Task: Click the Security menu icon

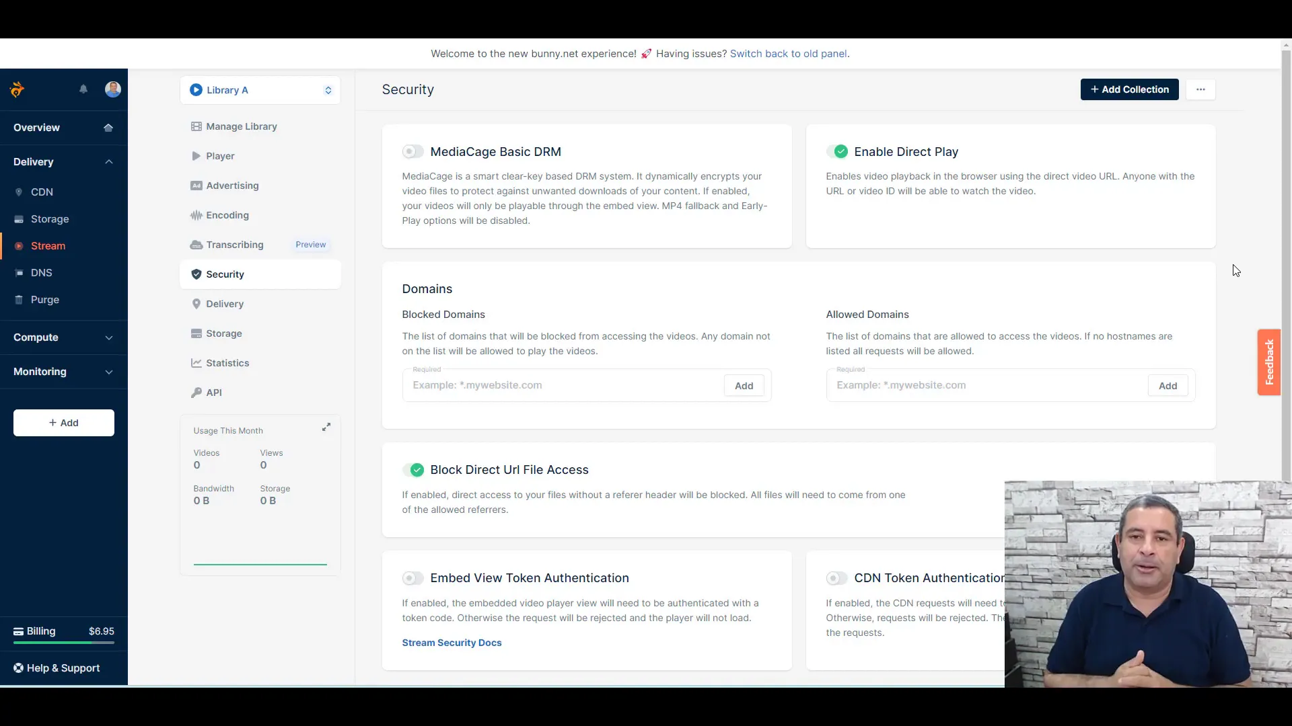Action: point(196,274)
